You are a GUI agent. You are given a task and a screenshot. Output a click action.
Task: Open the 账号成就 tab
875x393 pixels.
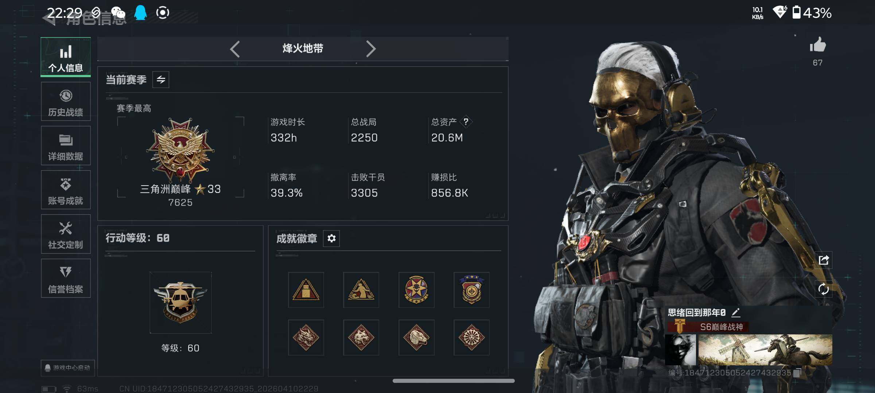[x=66, y=190]
